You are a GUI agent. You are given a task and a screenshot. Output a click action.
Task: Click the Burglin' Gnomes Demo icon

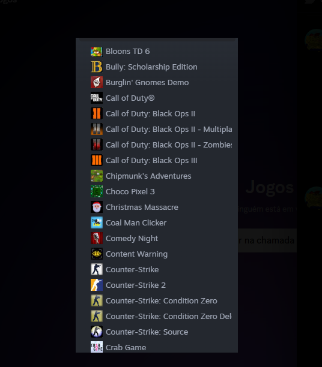(97, 82)
